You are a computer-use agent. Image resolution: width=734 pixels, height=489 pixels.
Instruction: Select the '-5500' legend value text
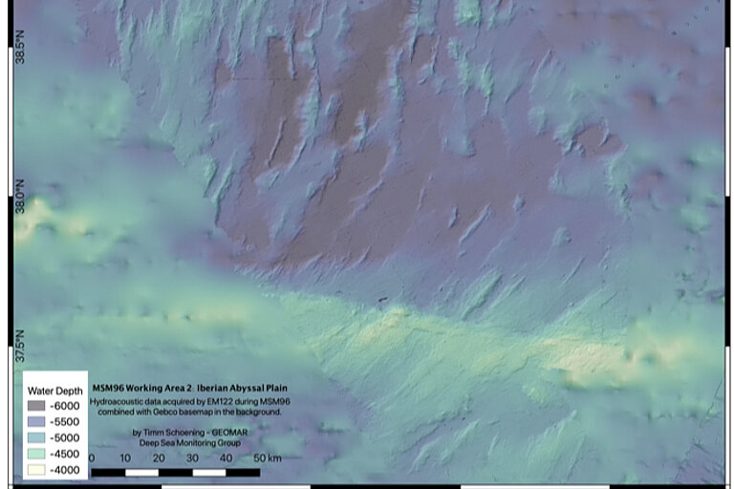click(x=65, y=421)
